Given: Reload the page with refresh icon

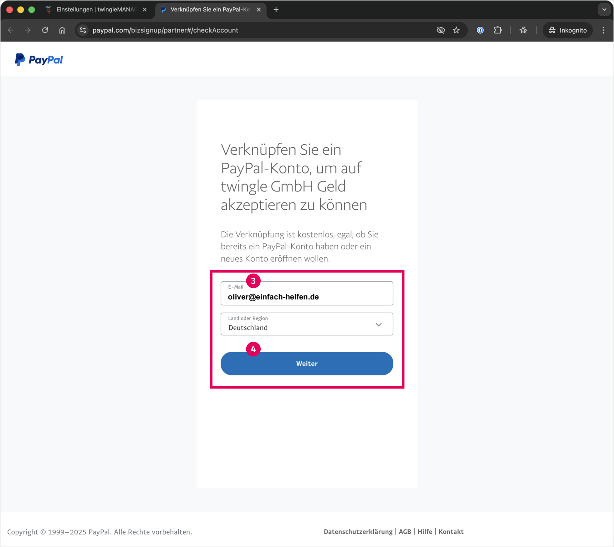Looking at the screenshot, I should tap(45, 30).
